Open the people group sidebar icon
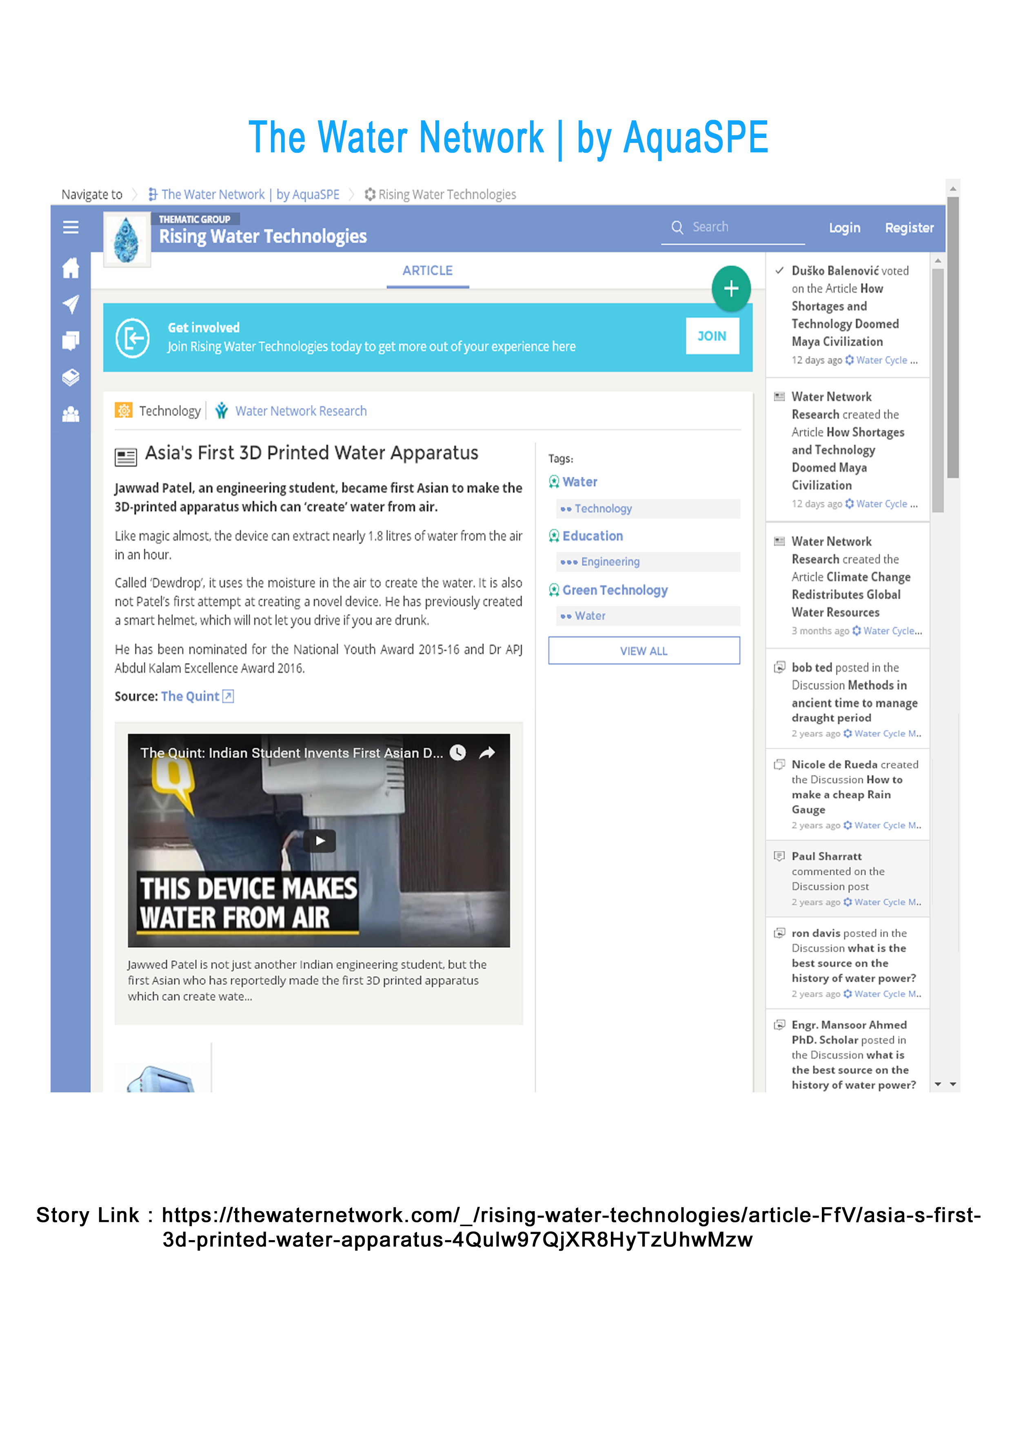The width and height of the screenshot is (1012, 1432). click(x=71, y=414)
